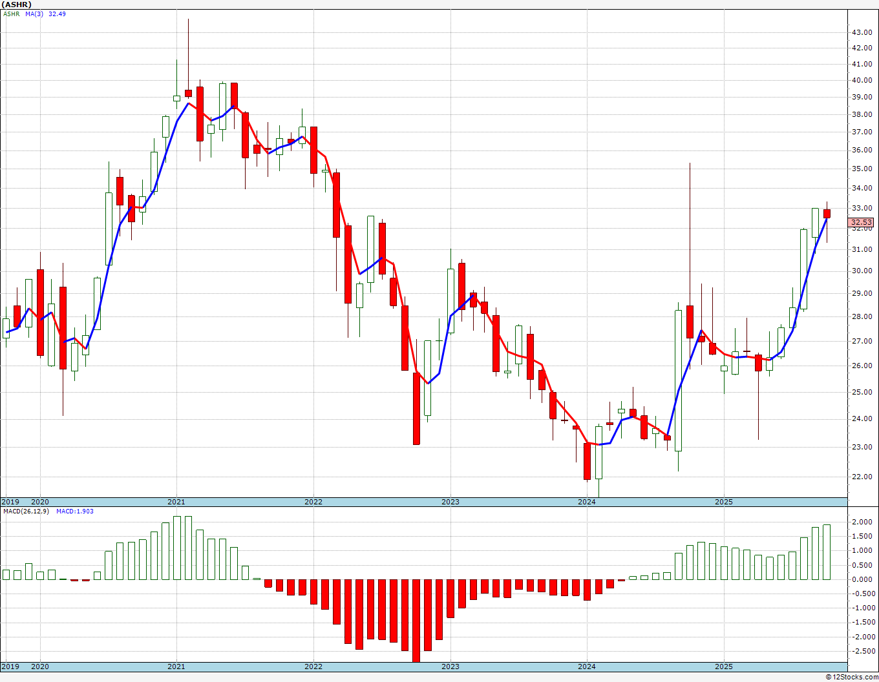
Task: Click the 26.00 price axis label
Action: click(x=862, y=366)
